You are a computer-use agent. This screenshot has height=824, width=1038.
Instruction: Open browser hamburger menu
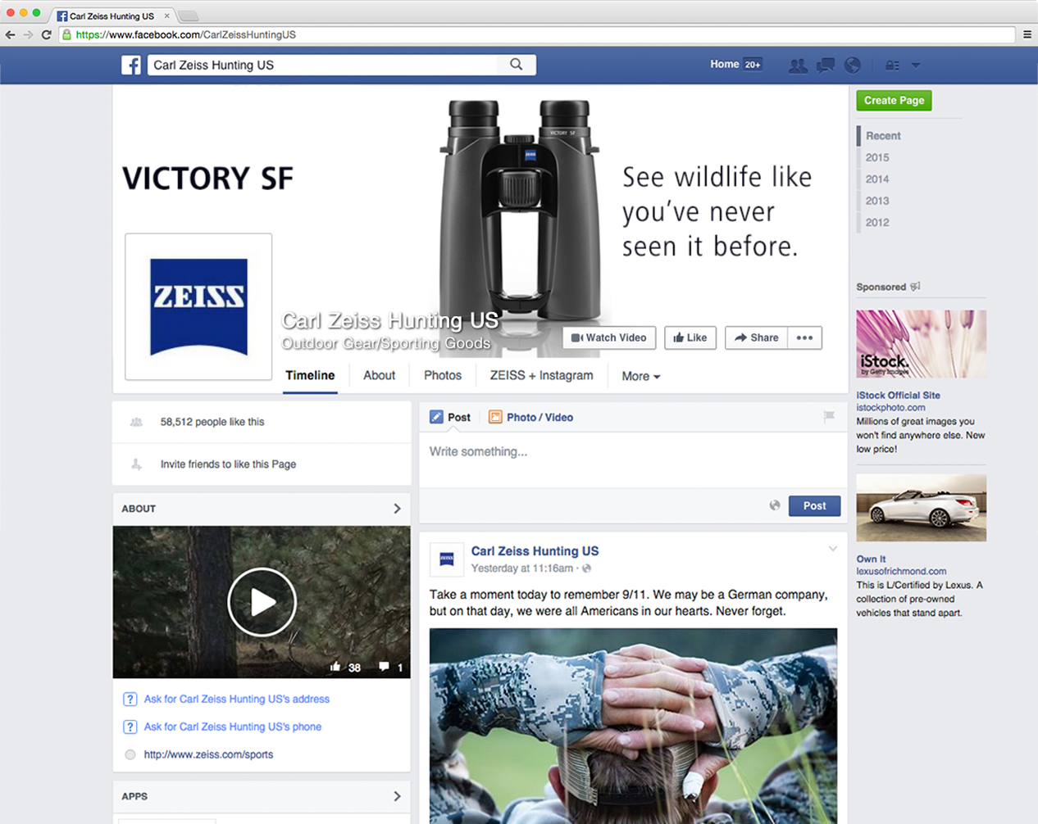[x=1027, y=34]
